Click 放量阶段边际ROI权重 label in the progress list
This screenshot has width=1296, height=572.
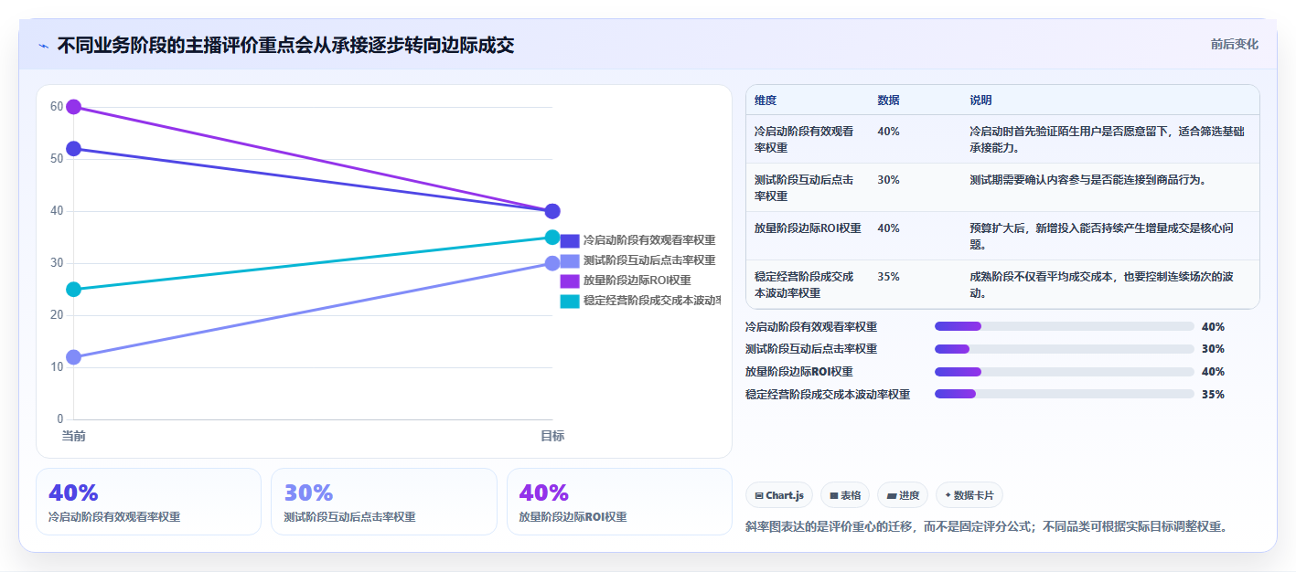(x=799, y=372)
